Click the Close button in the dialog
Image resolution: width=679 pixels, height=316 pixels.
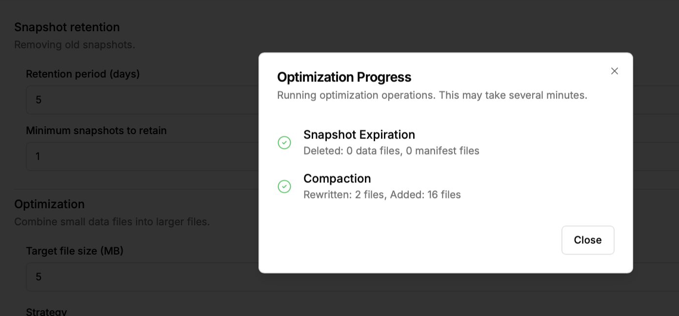[x=587, y=240]
